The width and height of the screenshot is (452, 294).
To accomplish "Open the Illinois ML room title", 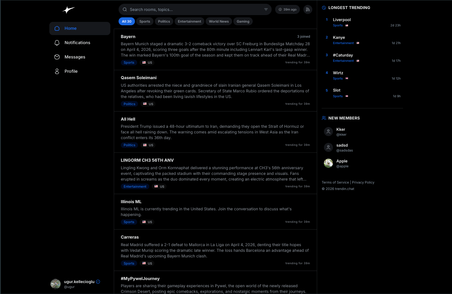I will (x=131, y=202).
